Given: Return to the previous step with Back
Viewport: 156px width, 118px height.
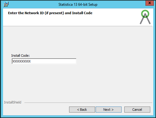Looking at the screenshot, I should click(x=82, y=110).
